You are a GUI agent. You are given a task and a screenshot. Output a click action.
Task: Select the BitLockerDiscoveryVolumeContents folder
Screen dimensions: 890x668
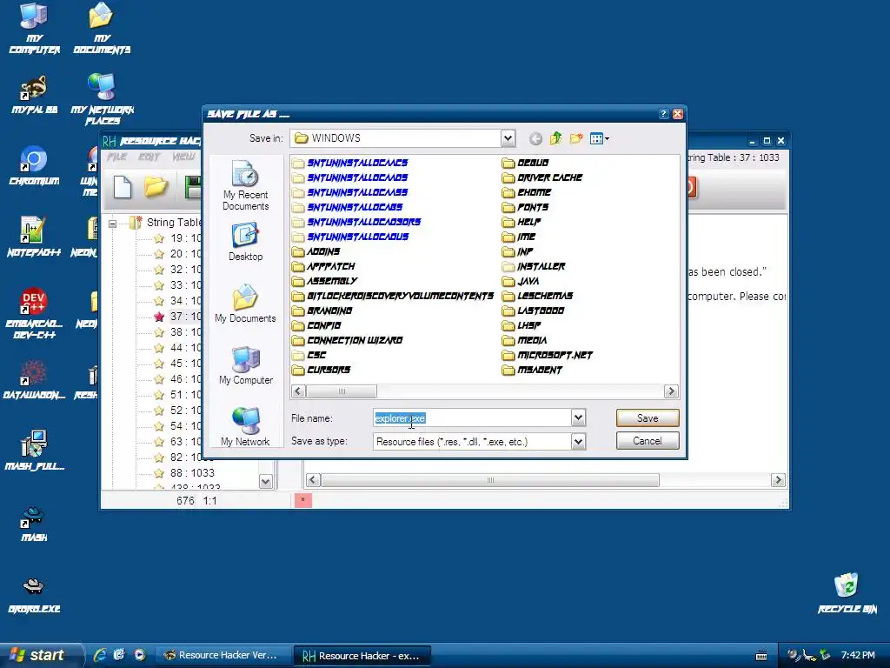(393, 296)
